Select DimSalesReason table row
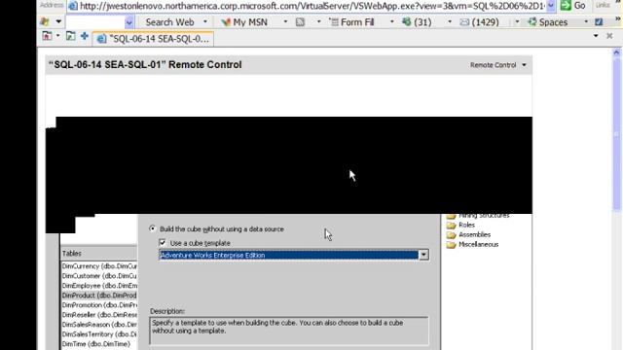Viewport: 623px width, 350px height. pos(99,325)
